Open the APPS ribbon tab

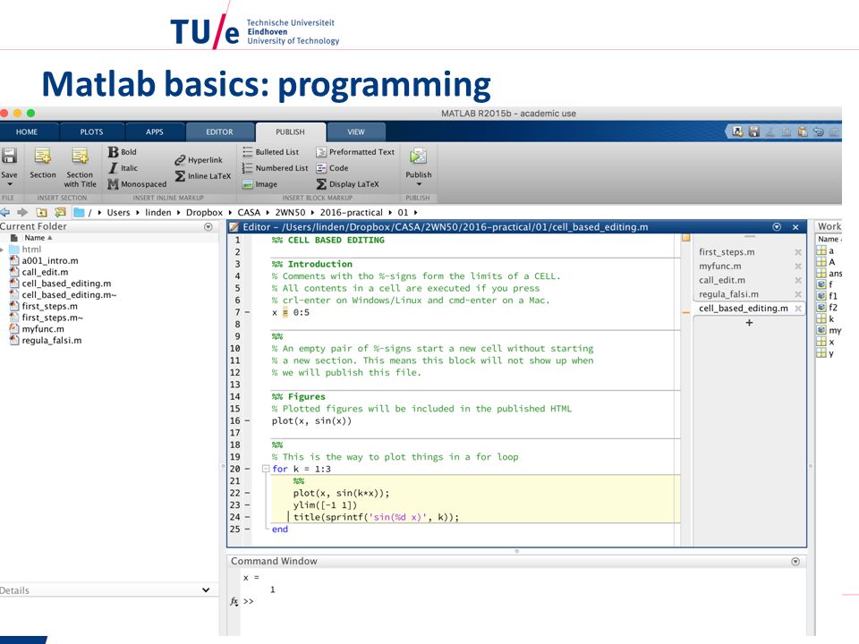[x=155, y=132]
